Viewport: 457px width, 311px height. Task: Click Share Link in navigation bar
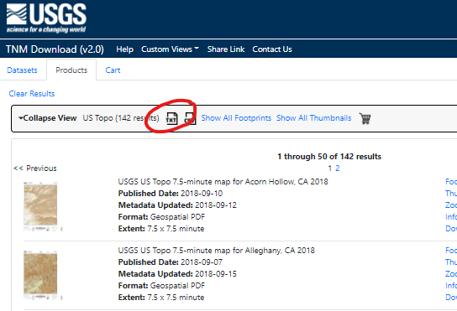tap(226, 49)
